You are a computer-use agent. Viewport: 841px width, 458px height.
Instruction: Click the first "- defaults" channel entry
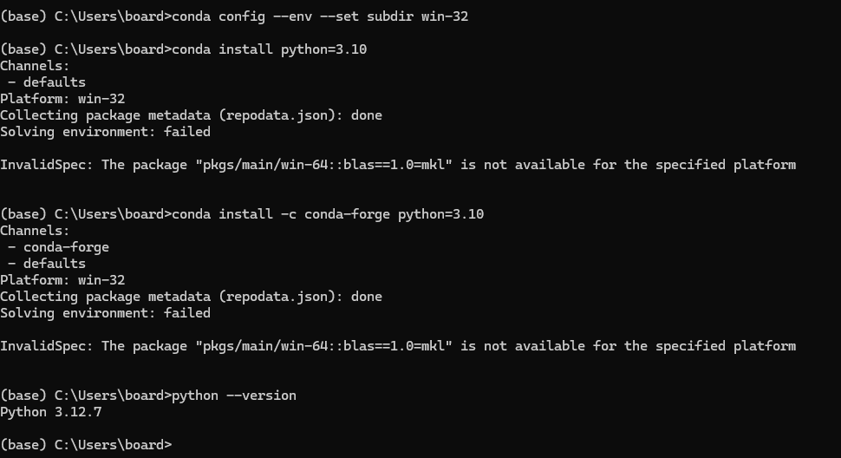click(x=47, y=82)
